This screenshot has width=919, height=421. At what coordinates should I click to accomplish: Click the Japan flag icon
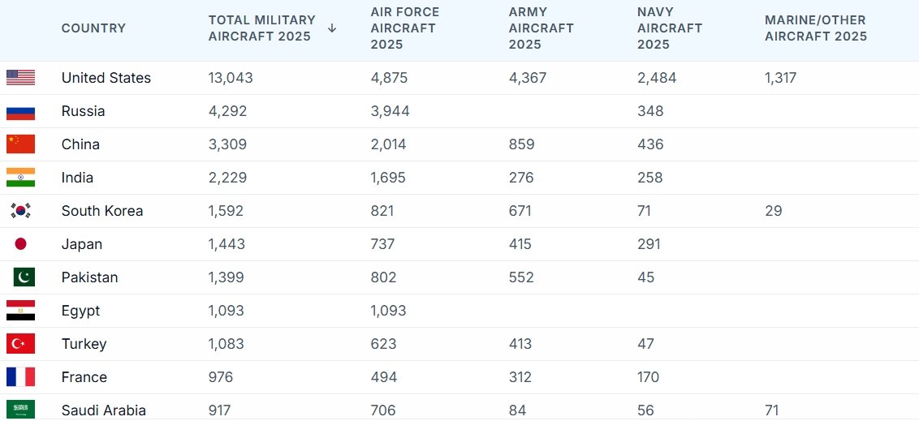coord(20,244)
